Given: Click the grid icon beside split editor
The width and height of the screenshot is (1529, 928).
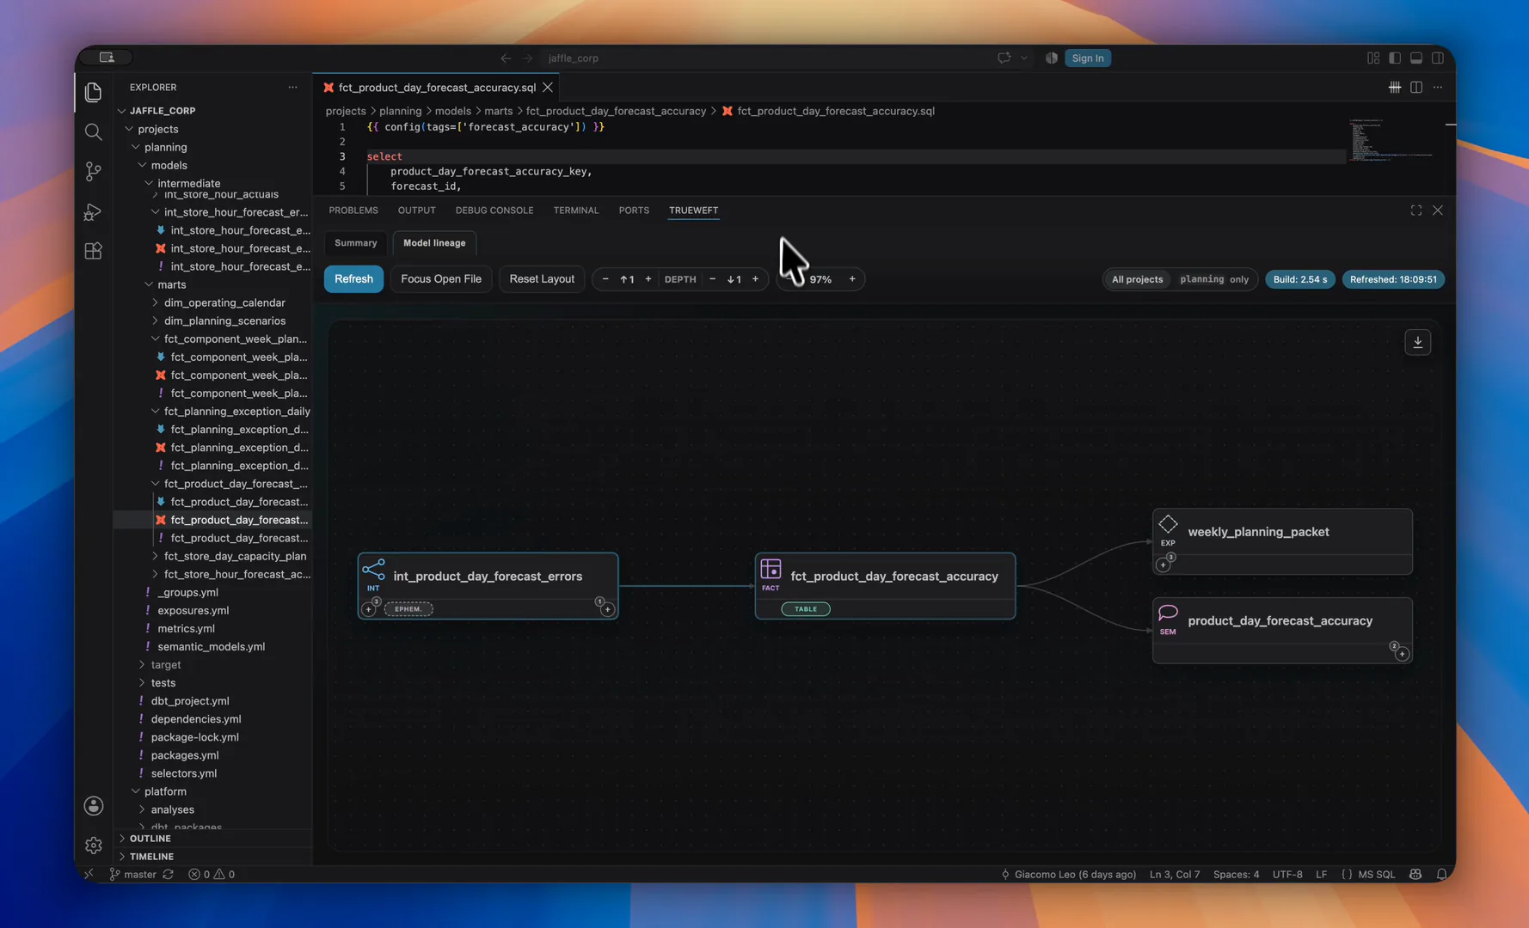Looking at the screenshot, I should pos(1395,87).
